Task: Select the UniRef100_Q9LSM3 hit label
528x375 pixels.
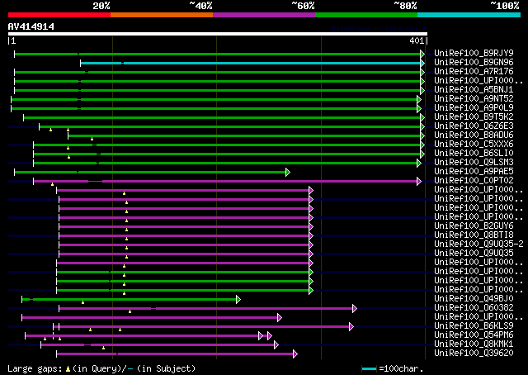Action: pyautogui.click(x=474, y=162)
